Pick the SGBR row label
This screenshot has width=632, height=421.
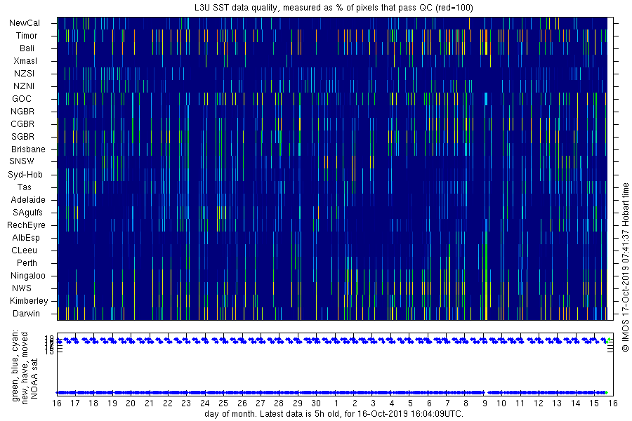[22, 137]
